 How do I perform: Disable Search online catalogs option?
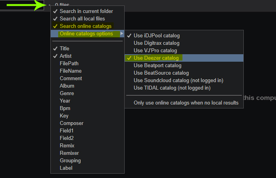pos(87,26)
